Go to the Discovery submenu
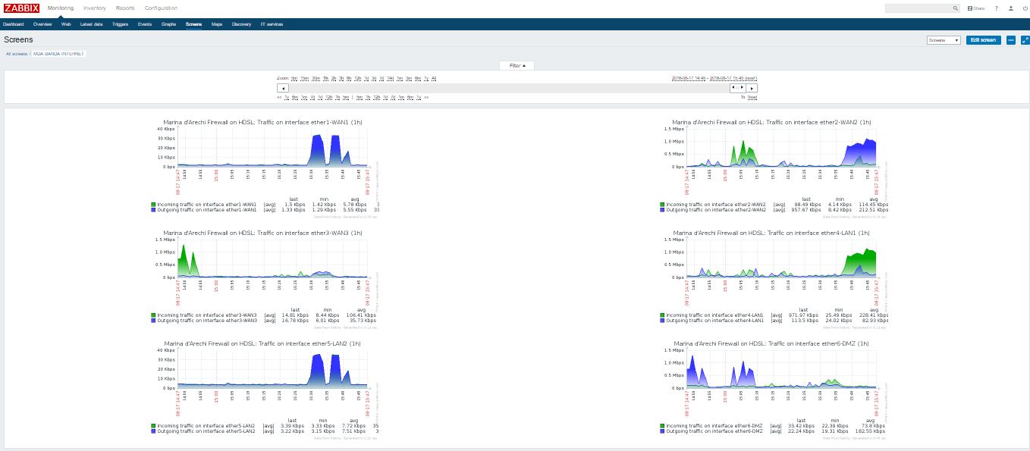Screen dimensions: 1030x451 [x=241, y=24]
